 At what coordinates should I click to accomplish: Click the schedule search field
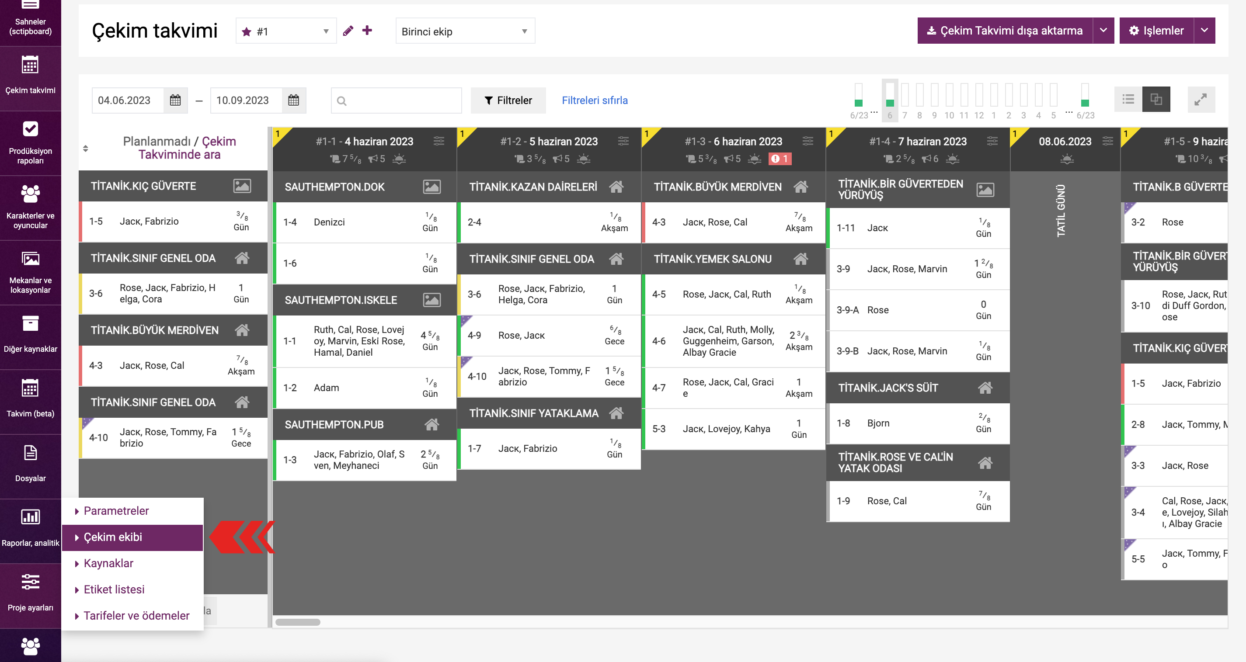(396, 100)
